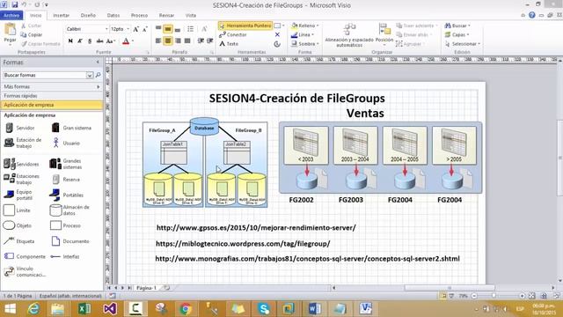
Task: Click the font color A swatch
Action: [x=126, y=41]
